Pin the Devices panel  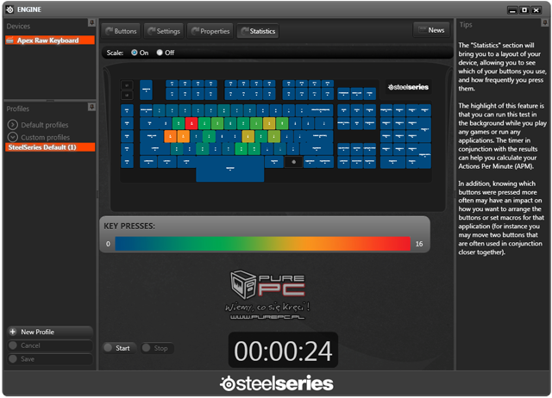[x=91, y=23]
